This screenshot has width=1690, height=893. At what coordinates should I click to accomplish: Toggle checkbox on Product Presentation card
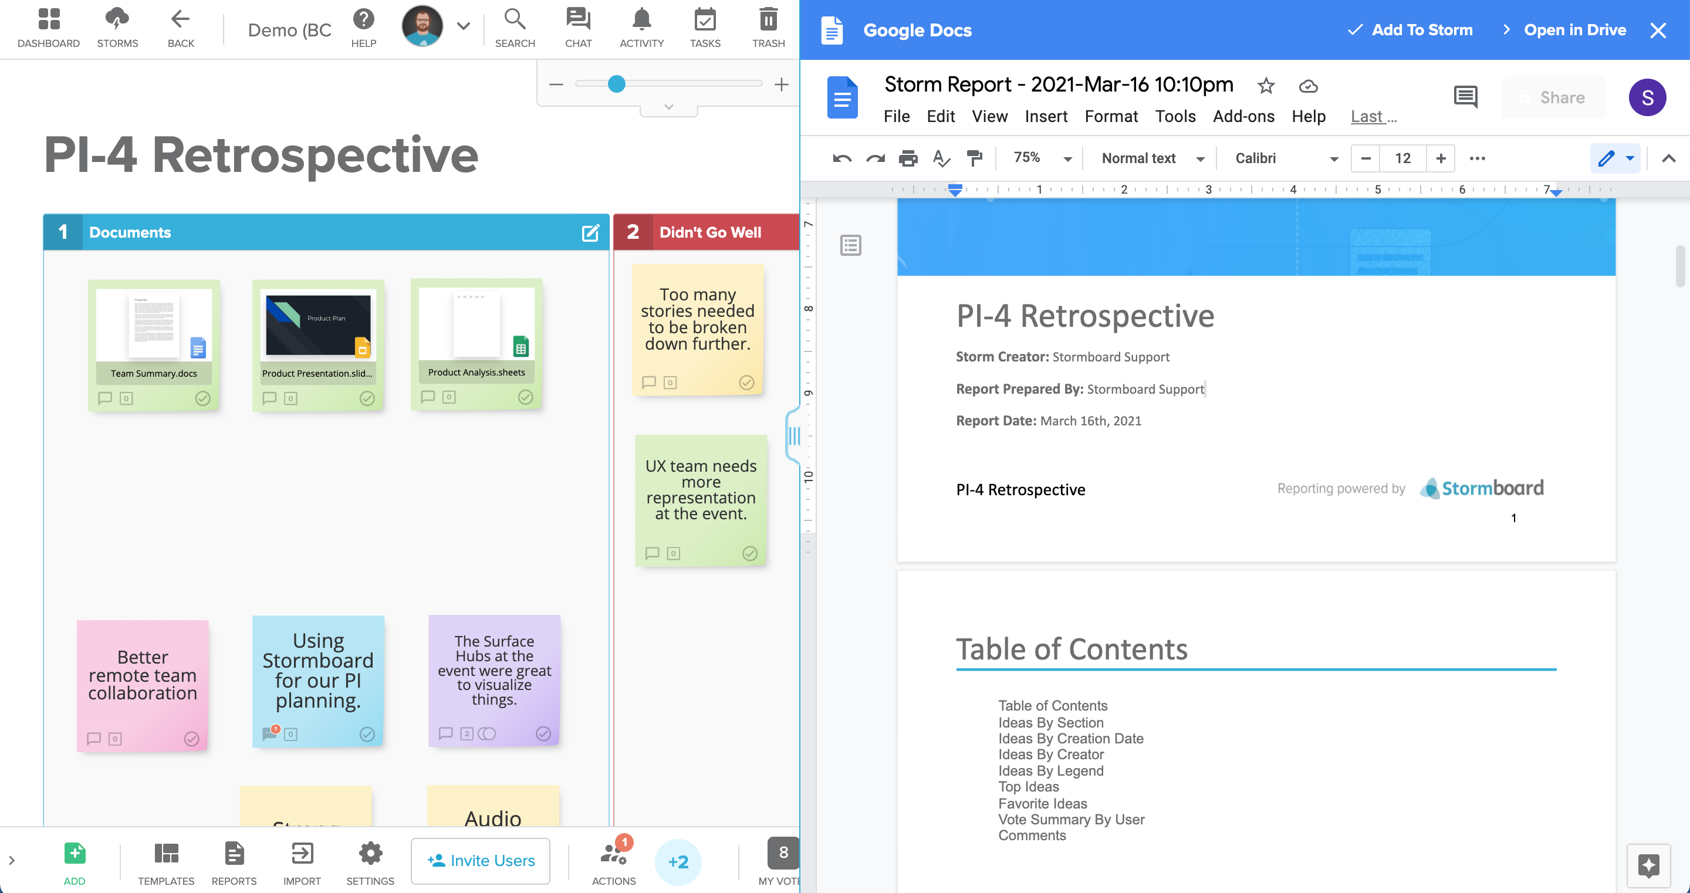(x=366, y=398)
